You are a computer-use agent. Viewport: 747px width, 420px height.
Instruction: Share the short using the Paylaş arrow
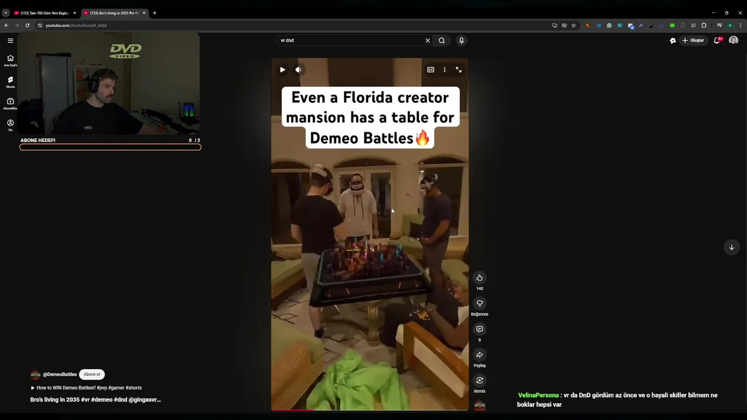tap(480, 355)
